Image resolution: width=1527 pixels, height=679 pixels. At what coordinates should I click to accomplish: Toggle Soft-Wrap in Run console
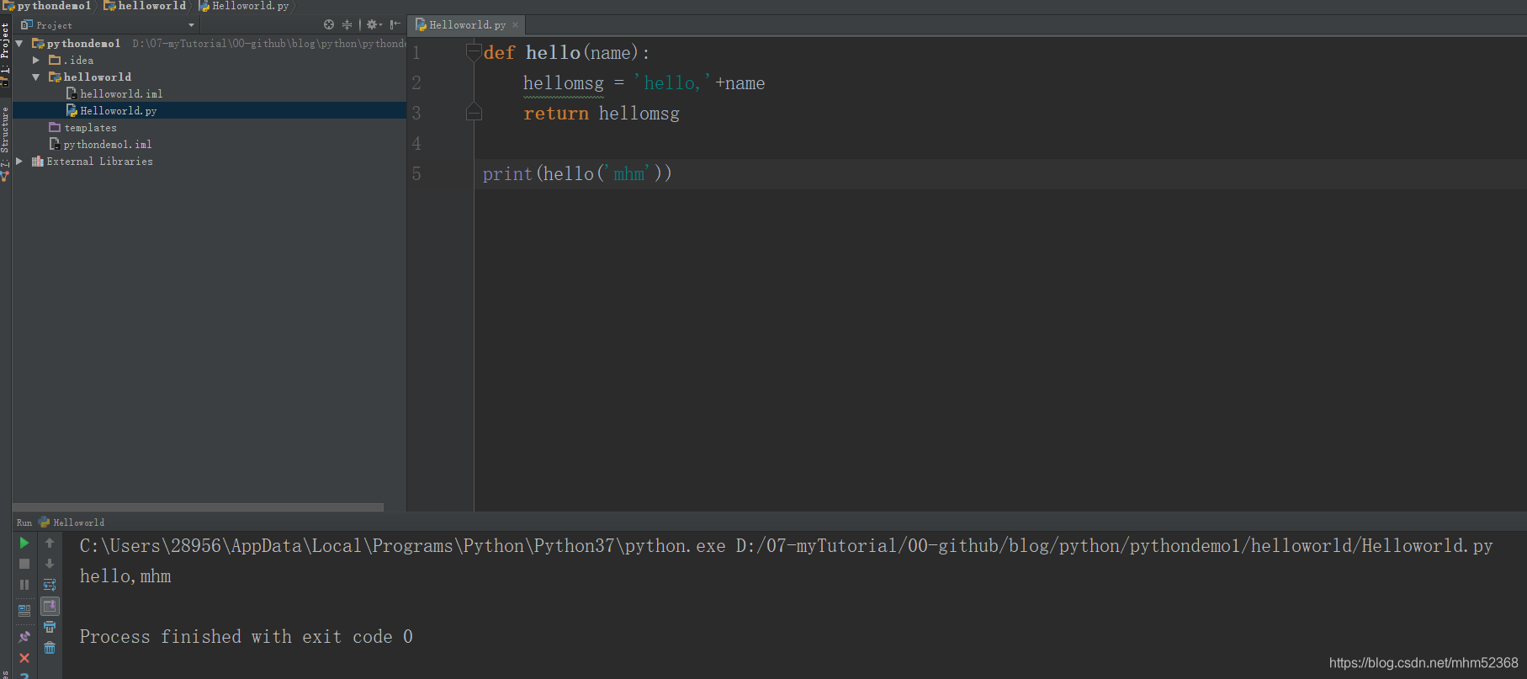click(x=50, y=585)
